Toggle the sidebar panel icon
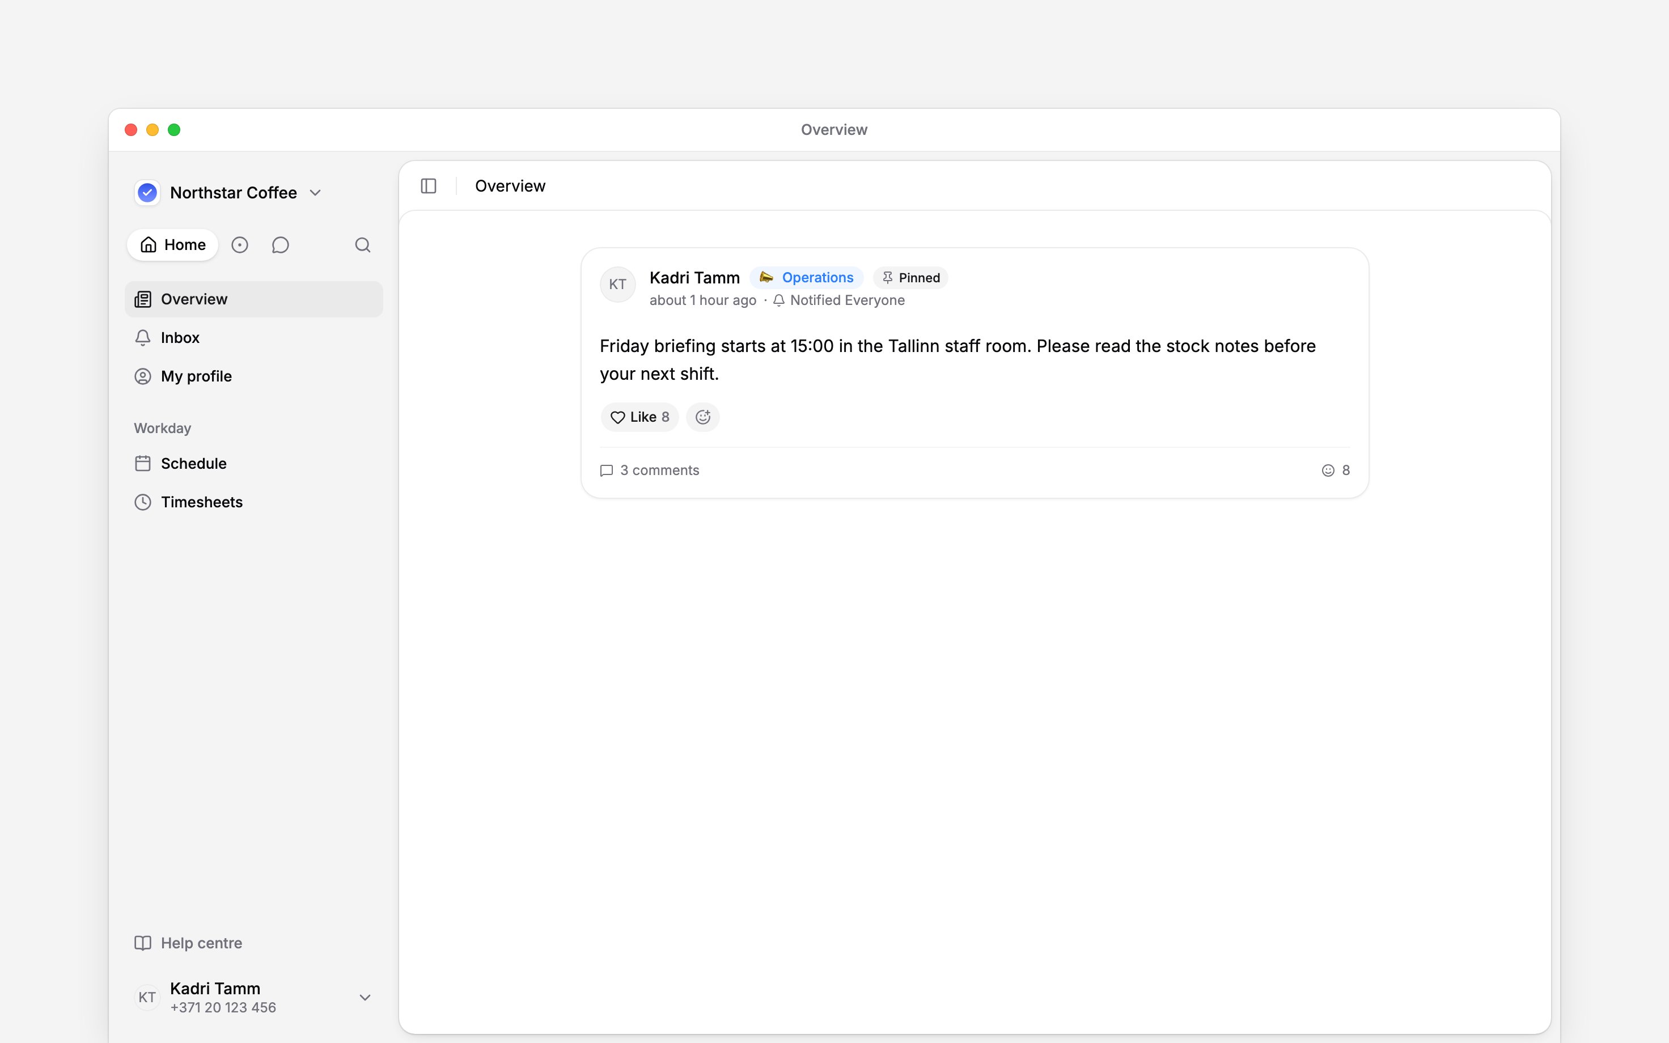Image resolution: width=1669 pixels, height=1043 pixels. [x=428, y=185]
